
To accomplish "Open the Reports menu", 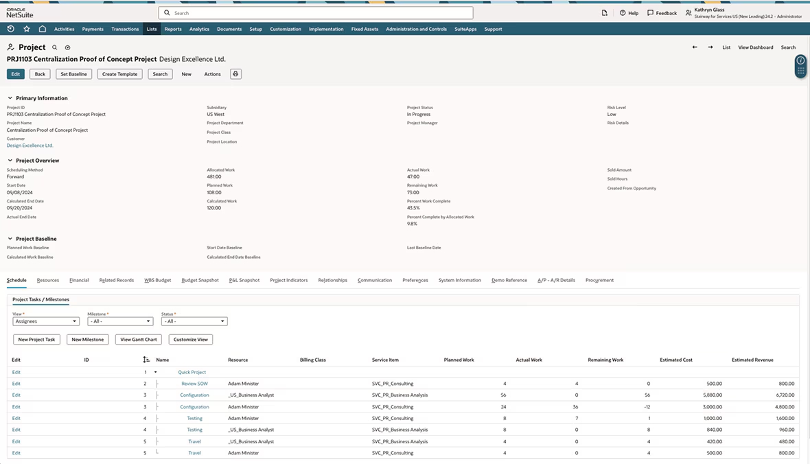I will tap(173, 29).
